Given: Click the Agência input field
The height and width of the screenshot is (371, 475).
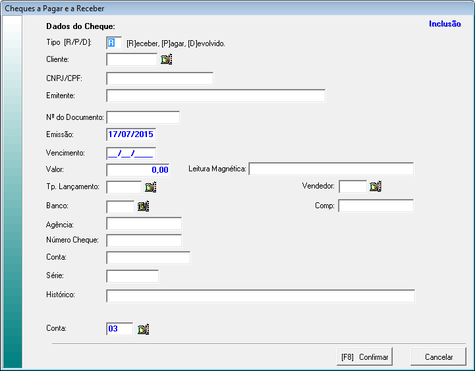Looking at the screenshot, I should click(x=144, y=224).
